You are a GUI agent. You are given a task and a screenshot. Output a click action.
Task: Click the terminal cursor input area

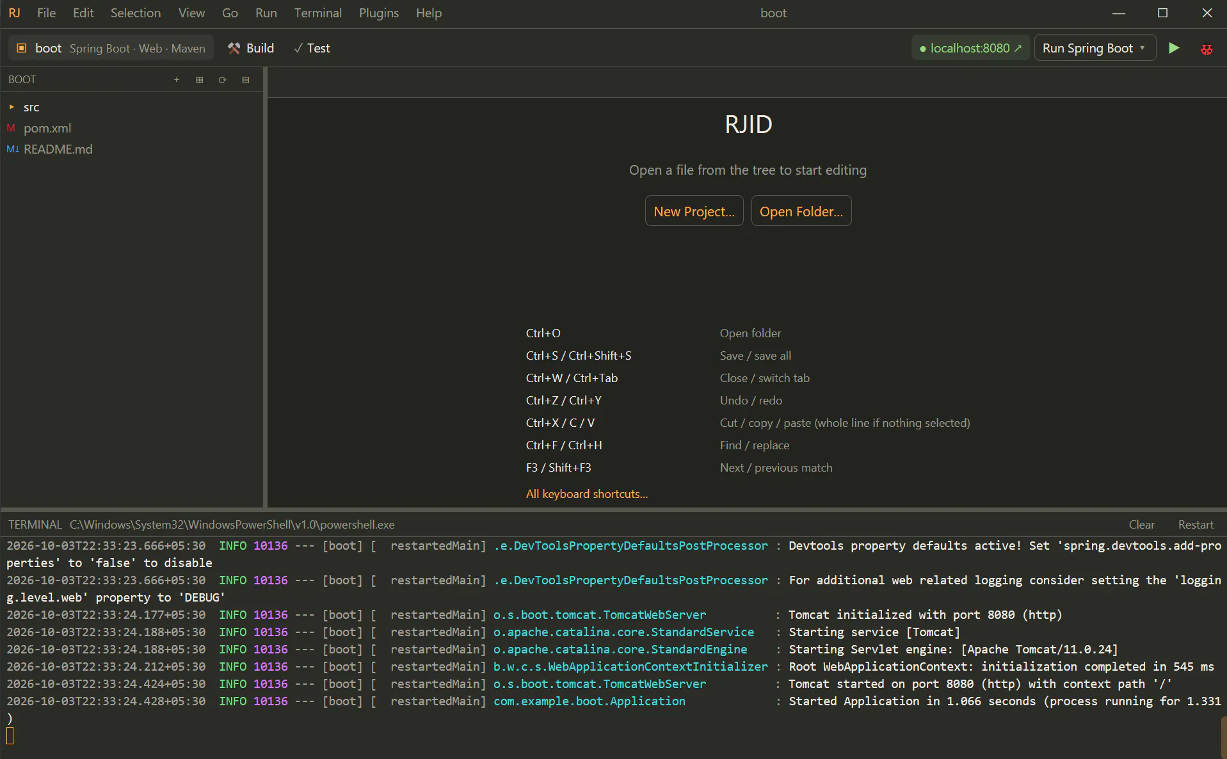pos(10,736)
